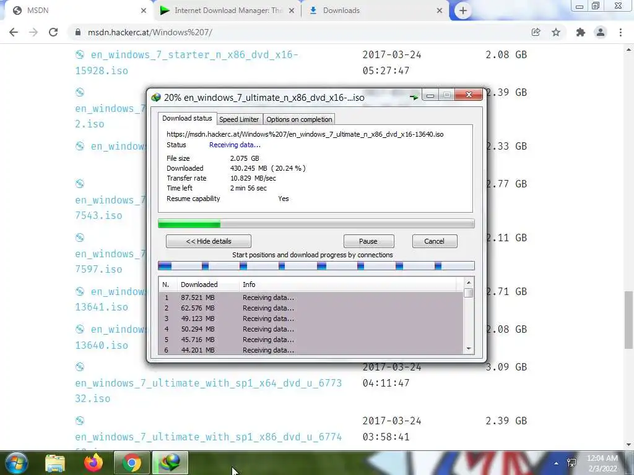The width and height of the screenshot is (634, 475).
Task: Click file icon beside starter_n ISO link
Action: (x=80, y=54)
